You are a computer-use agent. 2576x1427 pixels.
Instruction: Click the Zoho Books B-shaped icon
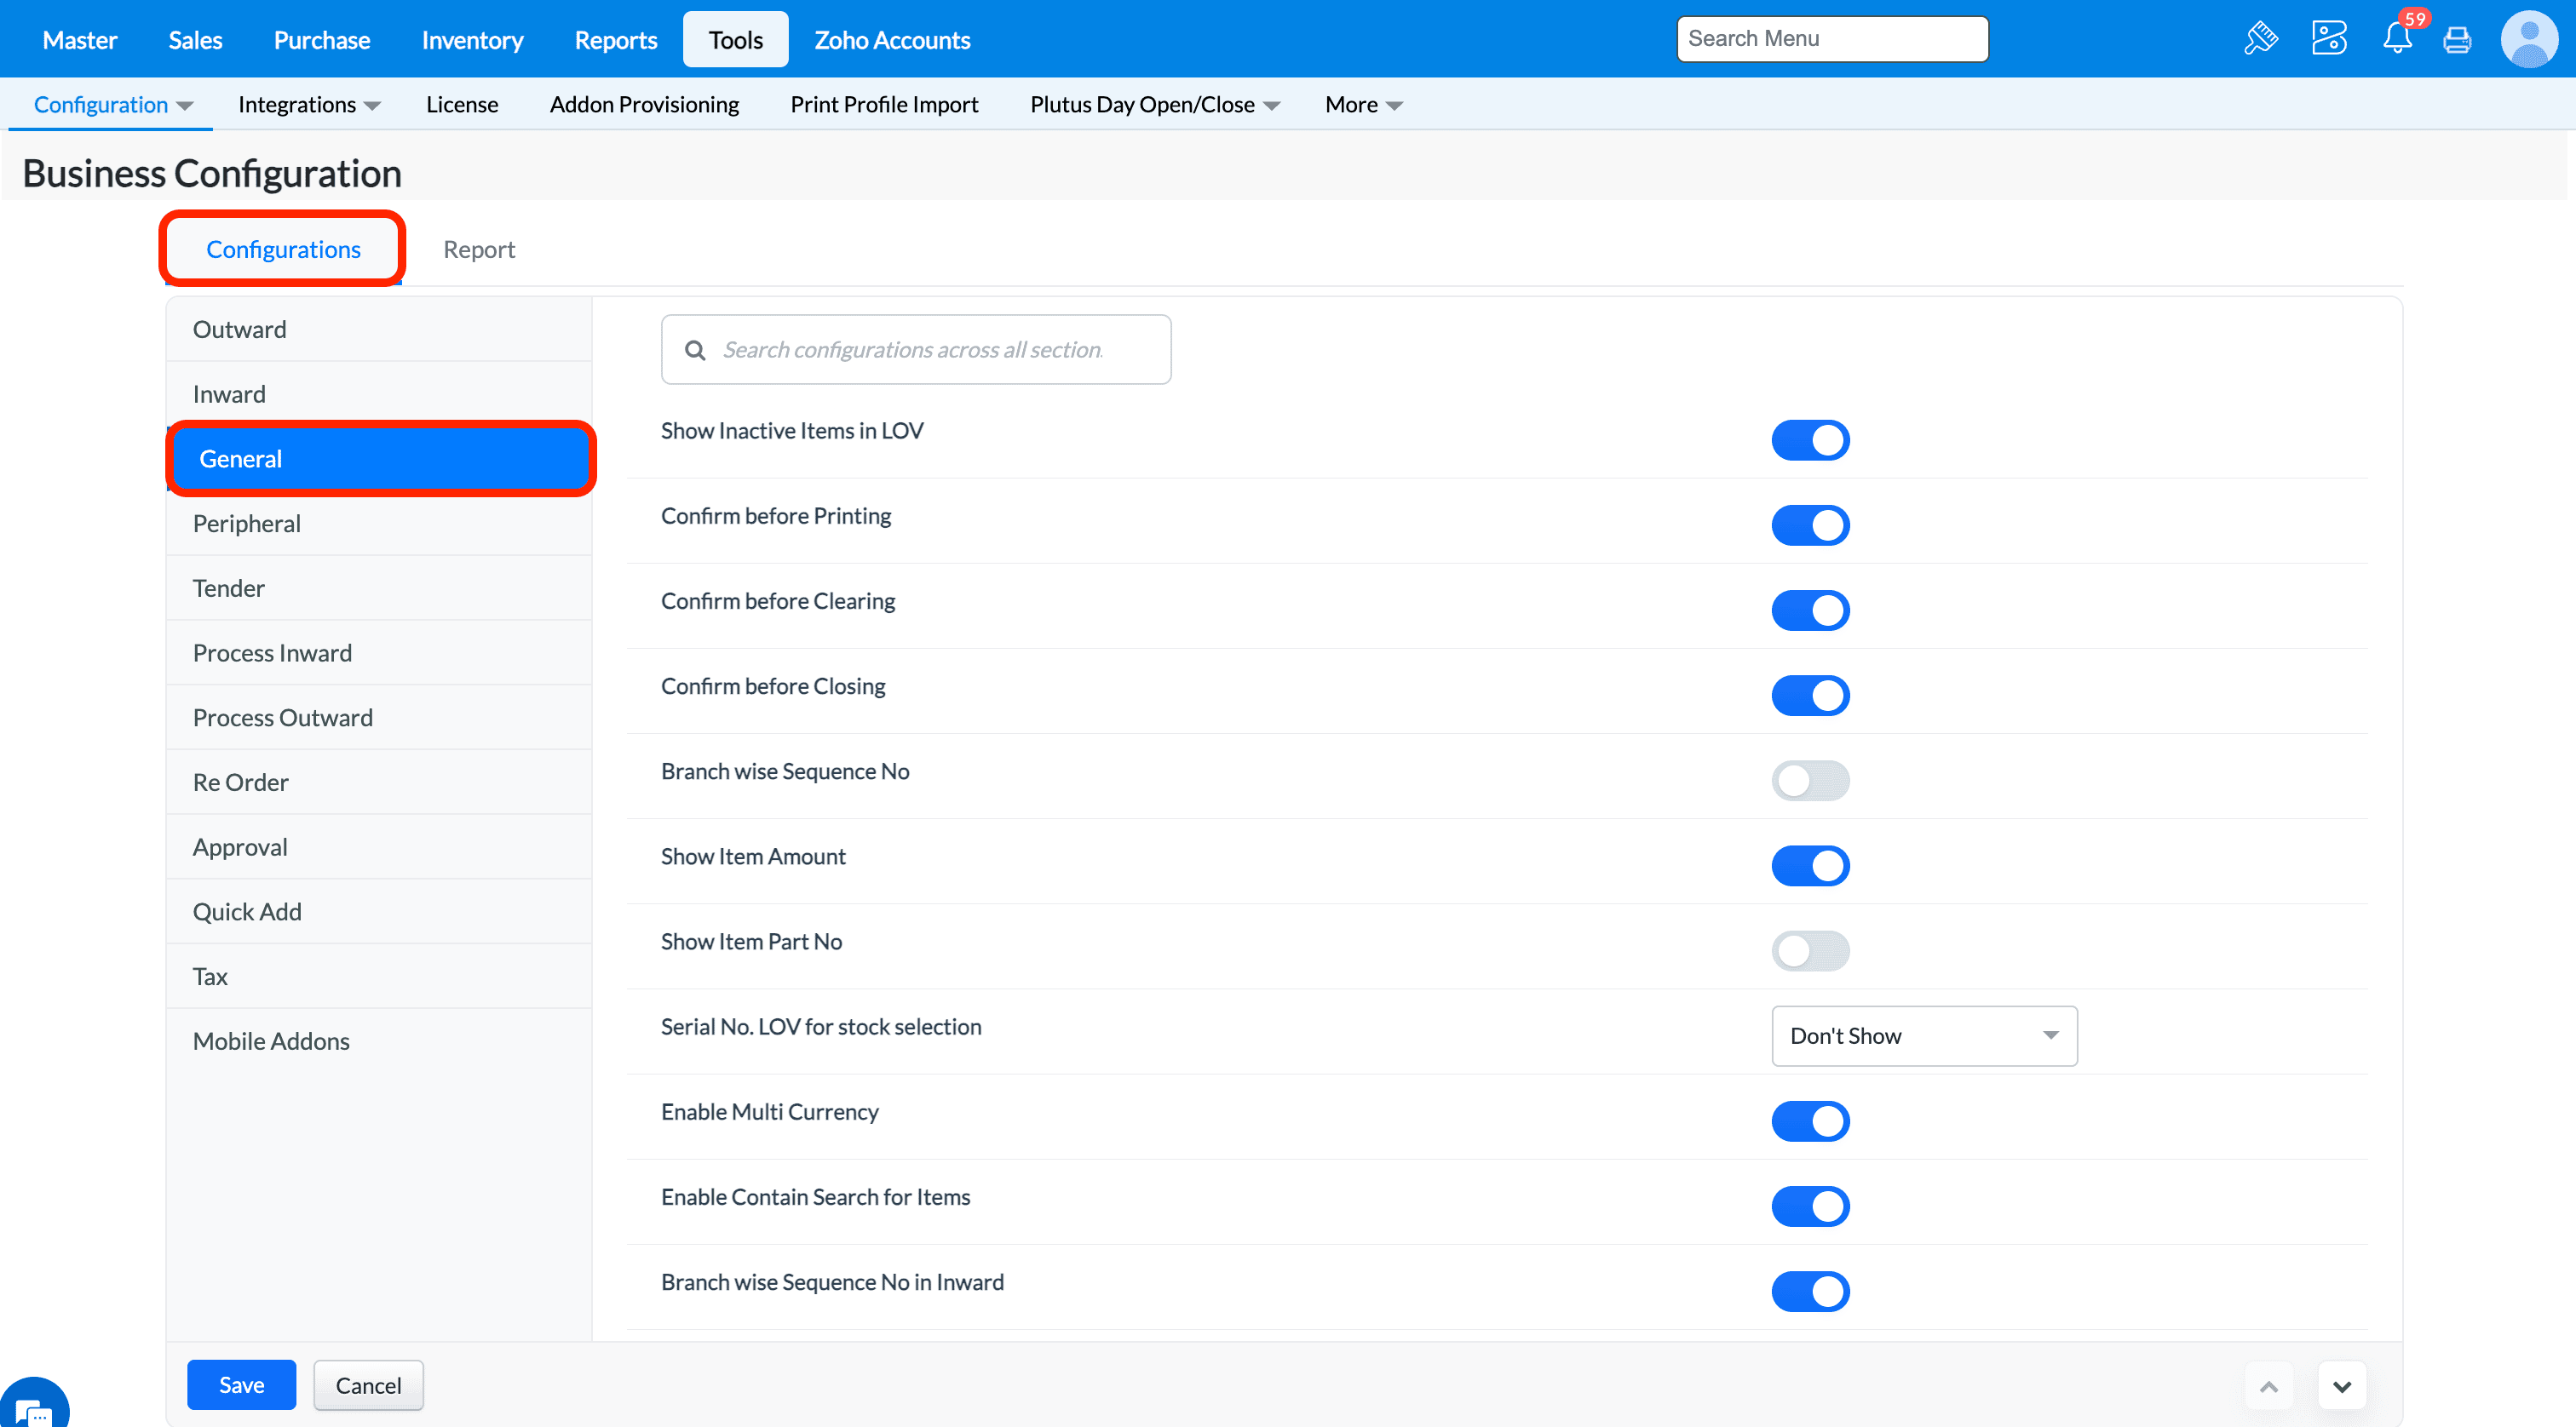point(2328,39)
